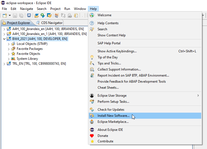
Task: Click the System Library books icon
Action: tap(13, 59)
